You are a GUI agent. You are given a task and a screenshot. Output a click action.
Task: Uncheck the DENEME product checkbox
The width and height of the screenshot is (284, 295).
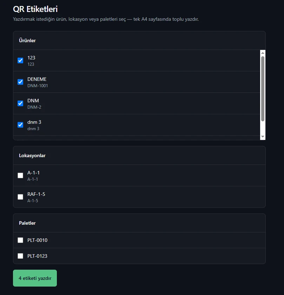(20, 82)
